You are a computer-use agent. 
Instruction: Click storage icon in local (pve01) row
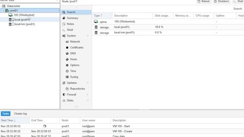point(96,27)
